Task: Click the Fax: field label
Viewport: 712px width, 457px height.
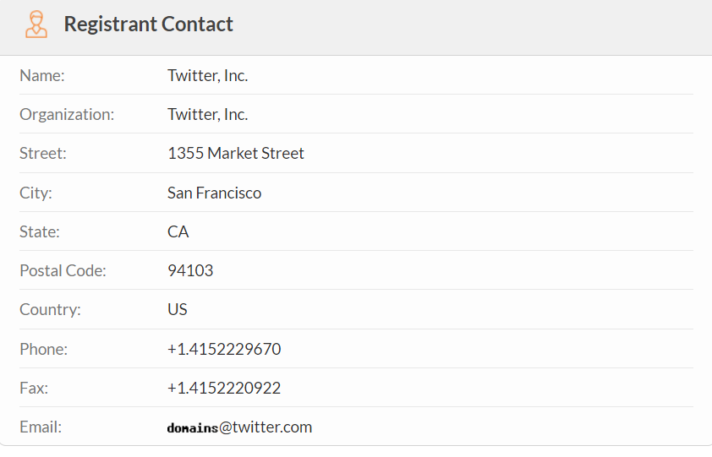Action: coord(35,389)
